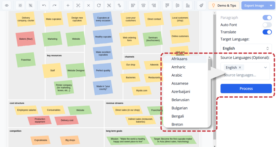Click the circular refresh icon
276x147 pixels.
point(99,5)
